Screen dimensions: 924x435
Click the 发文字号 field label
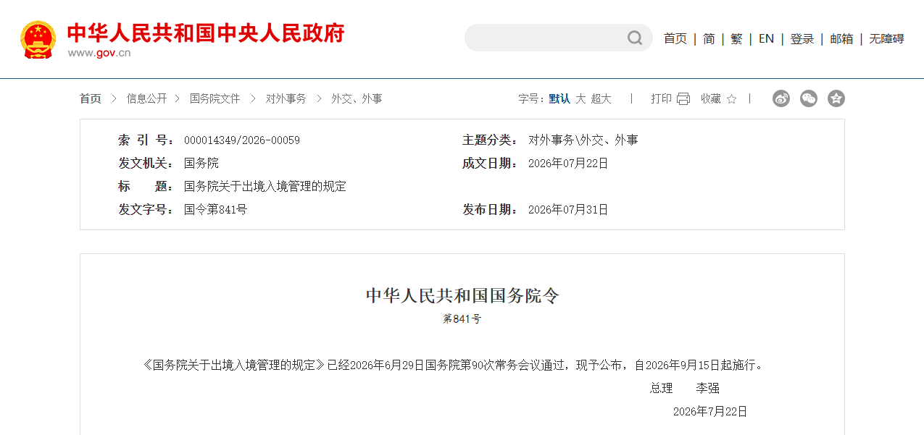pos(147,210)
